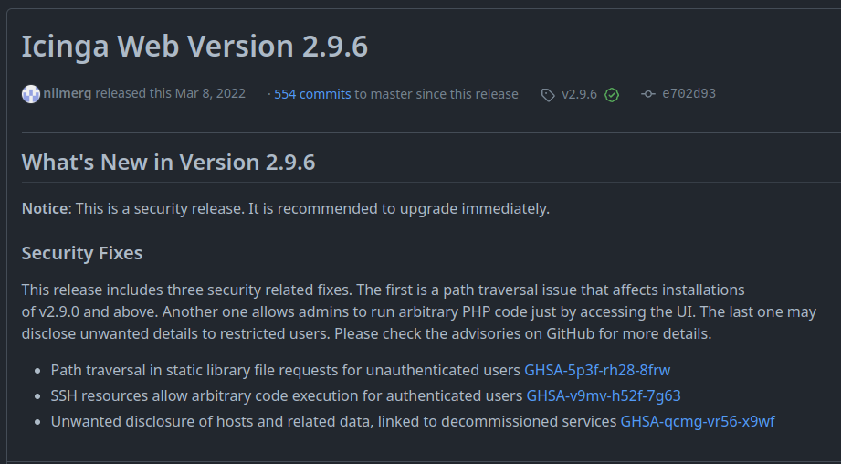Open advisory GHSA-qcmg-vr56-x9wf
This screenshot has width=841, height=464.
(x=698, y=421)
